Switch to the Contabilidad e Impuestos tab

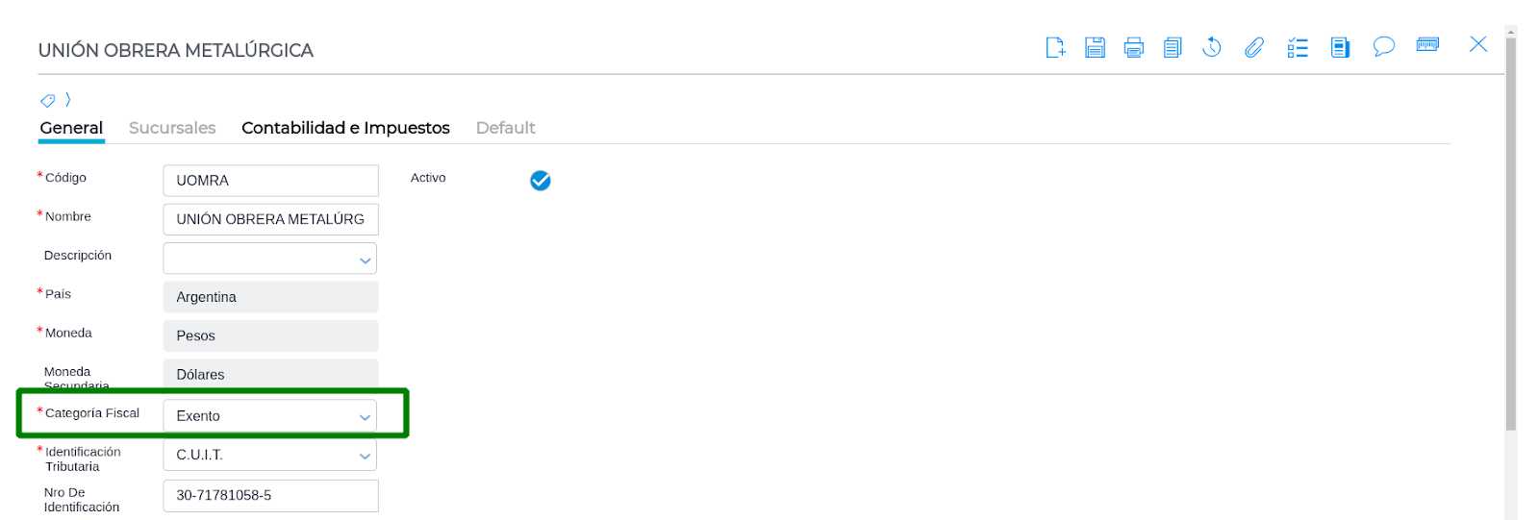345,128
